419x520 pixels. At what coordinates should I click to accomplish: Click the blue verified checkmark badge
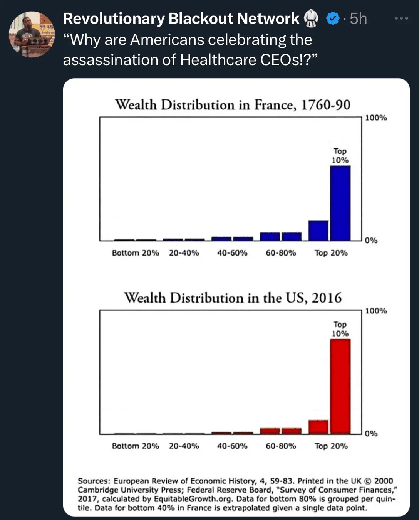(332, 18)
